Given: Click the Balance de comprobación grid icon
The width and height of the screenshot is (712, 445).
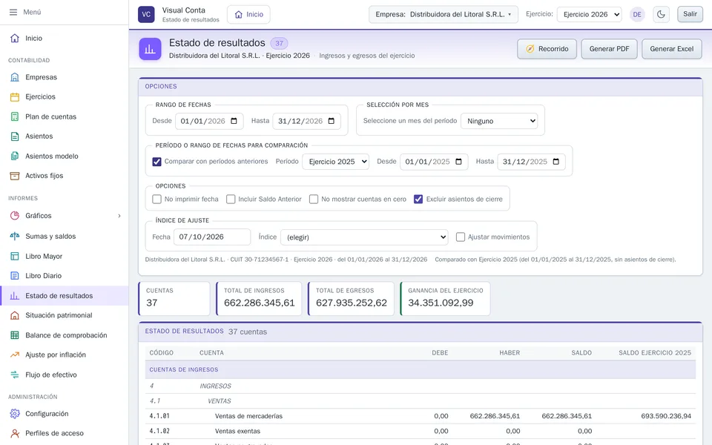Looking at the screenshot, I should [15, 335].
